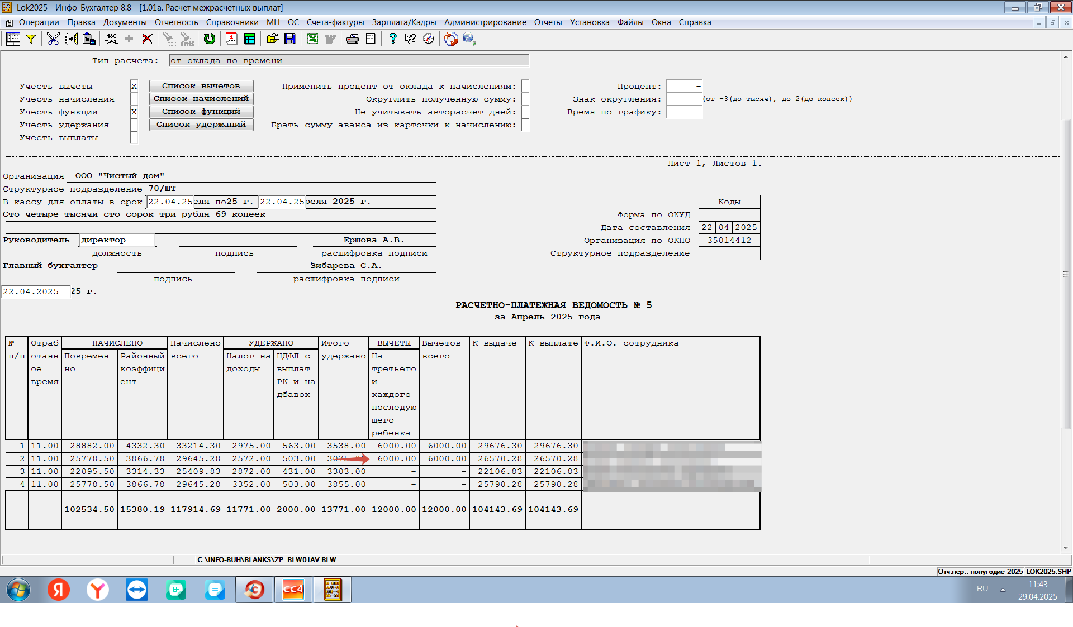Toggle 'Брать сумму аванса из карточки' checkbox

coord(525,125)
